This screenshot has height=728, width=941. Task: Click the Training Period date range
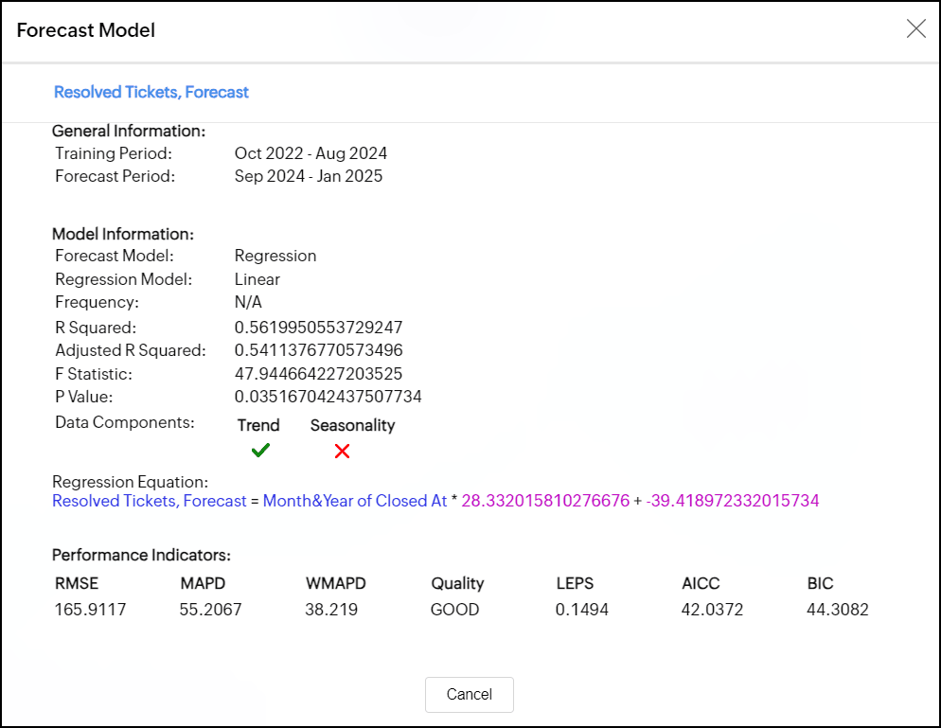[311, 153]
